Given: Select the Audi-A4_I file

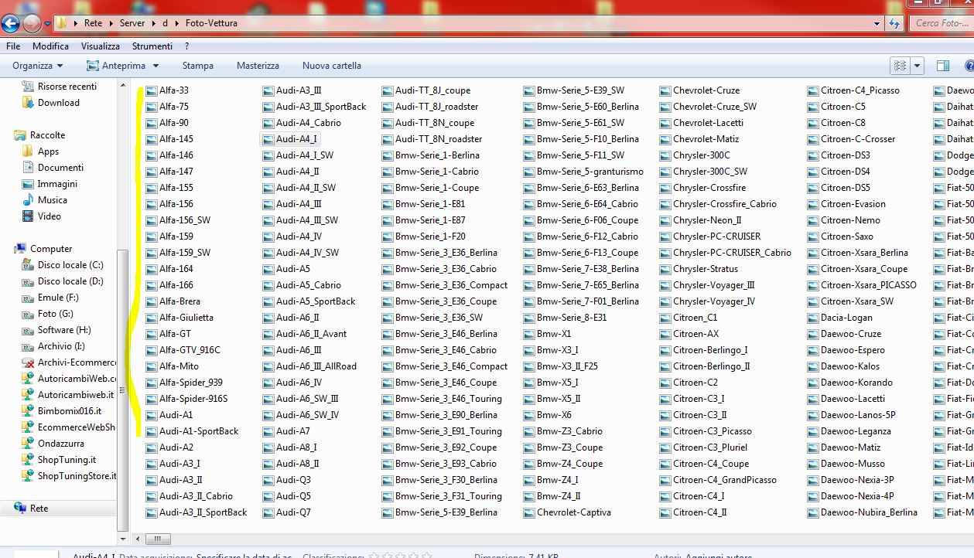Looking at the screenshot, I should tap(289, 139).
